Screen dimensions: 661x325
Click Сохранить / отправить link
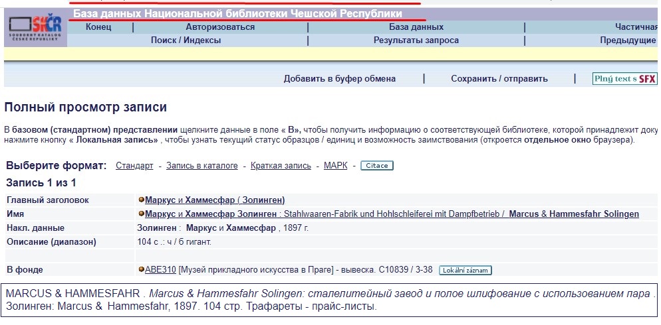point(499,79)
